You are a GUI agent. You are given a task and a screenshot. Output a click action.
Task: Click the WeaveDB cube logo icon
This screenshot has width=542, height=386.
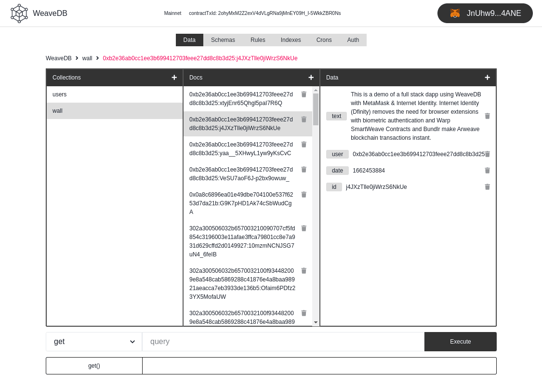(19, 13)
